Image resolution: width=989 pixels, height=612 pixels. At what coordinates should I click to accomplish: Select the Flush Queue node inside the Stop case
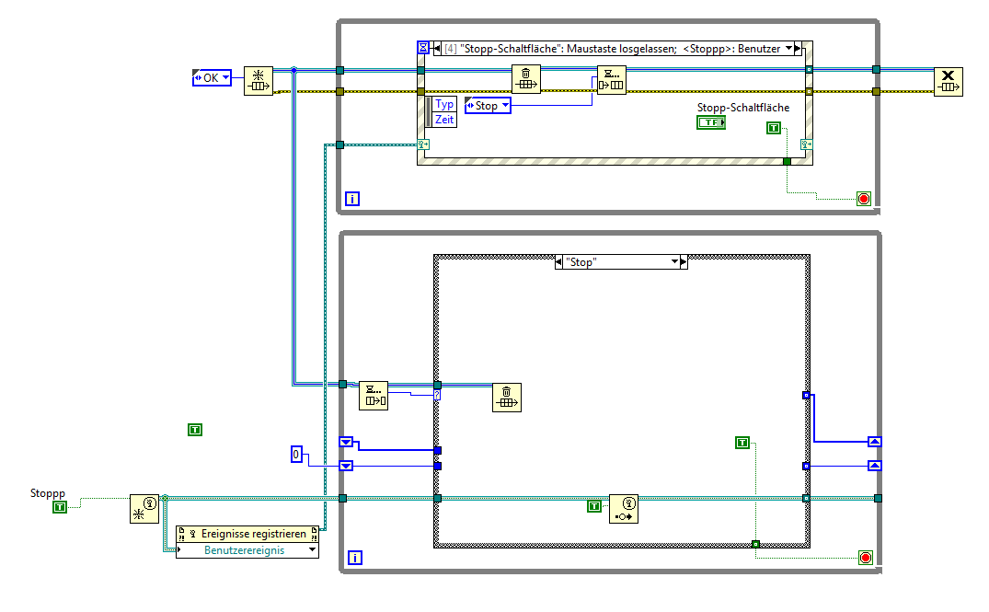click(x=507, y=398)
